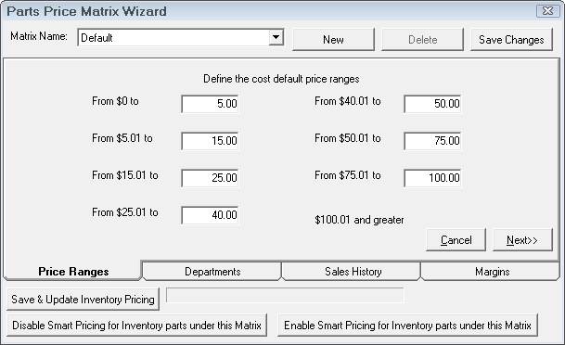Edit the From $25.01 to field
The width and height of the screenshot is (565, 345).
pyautogui.click(x=210, y=215)
